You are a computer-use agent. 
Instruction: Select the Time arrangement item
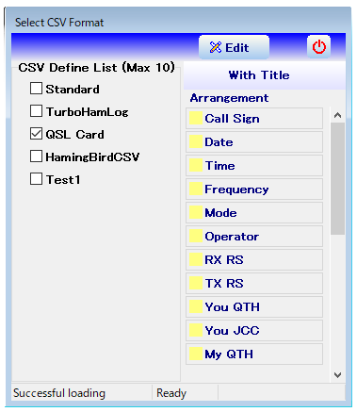(x=254, y=166)
